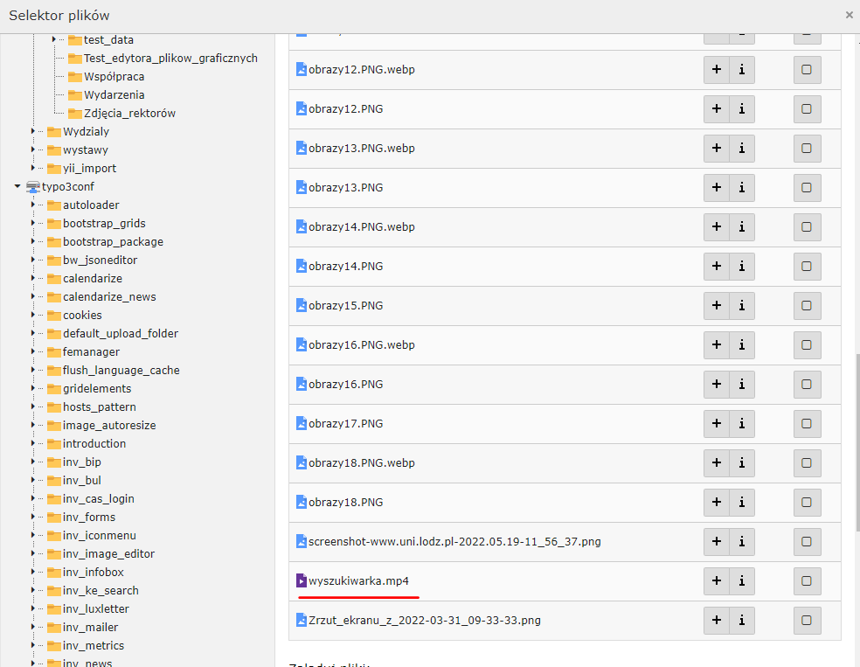Select the checkbox for obrazy17.PNG

point(807,424)
